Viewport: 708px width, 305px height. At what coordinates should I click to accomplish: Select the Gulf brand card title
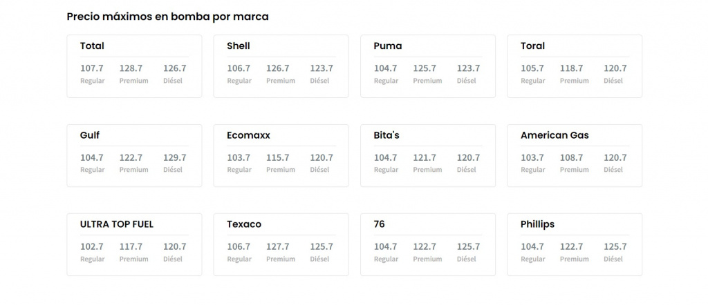[90, 135]
